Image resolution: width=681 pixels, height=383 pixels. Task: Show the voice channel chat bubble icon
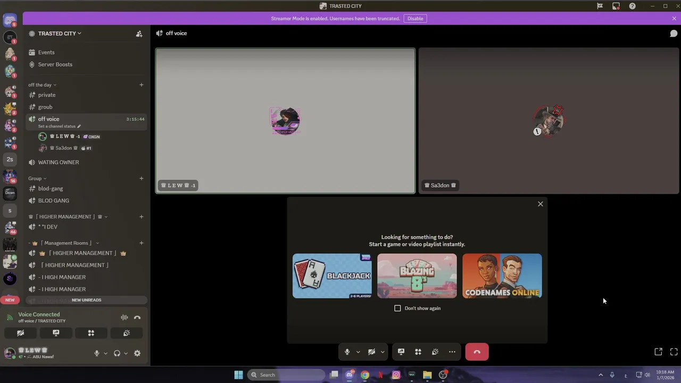(674, 33)
